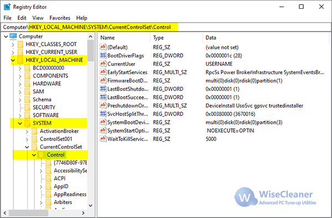Select the BootDriverFlags value name
Screen dimensions: 332x218
point(126,56)
